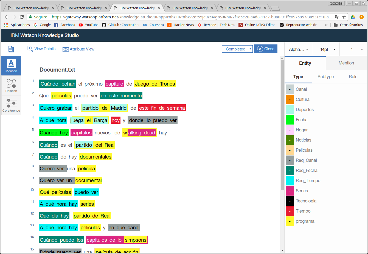This screenshot has height=254, width=368.
Task: Open the Re/code bookmark
Action: (x=216, y=25)
